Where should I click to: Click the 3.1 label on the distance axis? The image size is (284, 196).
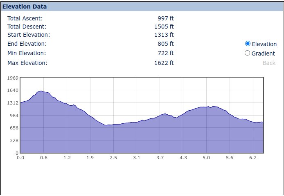[x=136, y=158]
